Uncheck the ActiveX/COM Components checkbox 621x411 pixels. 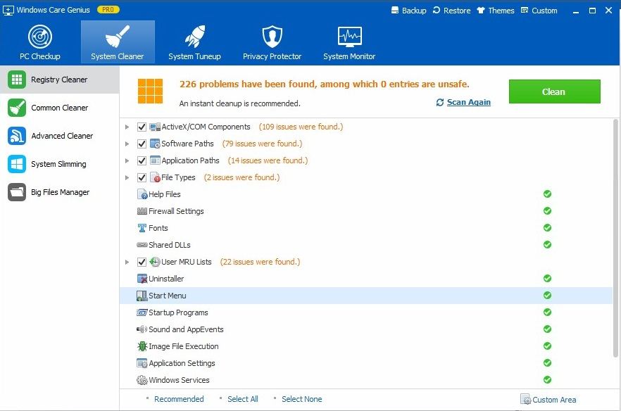click(142, 127)
